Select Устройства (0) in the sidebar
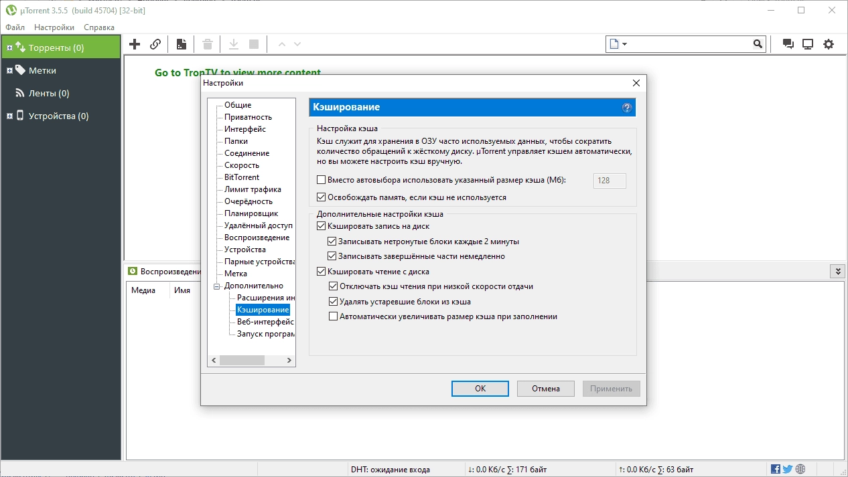This screenshot has width=848, height=477. click(60, 116)
